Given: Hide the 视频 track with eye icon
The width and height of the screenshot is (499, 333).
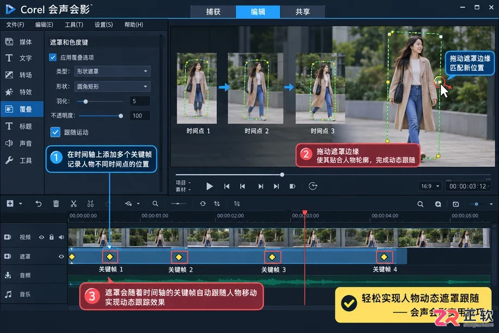Looking at the screenshot, I should pos(41,237).
